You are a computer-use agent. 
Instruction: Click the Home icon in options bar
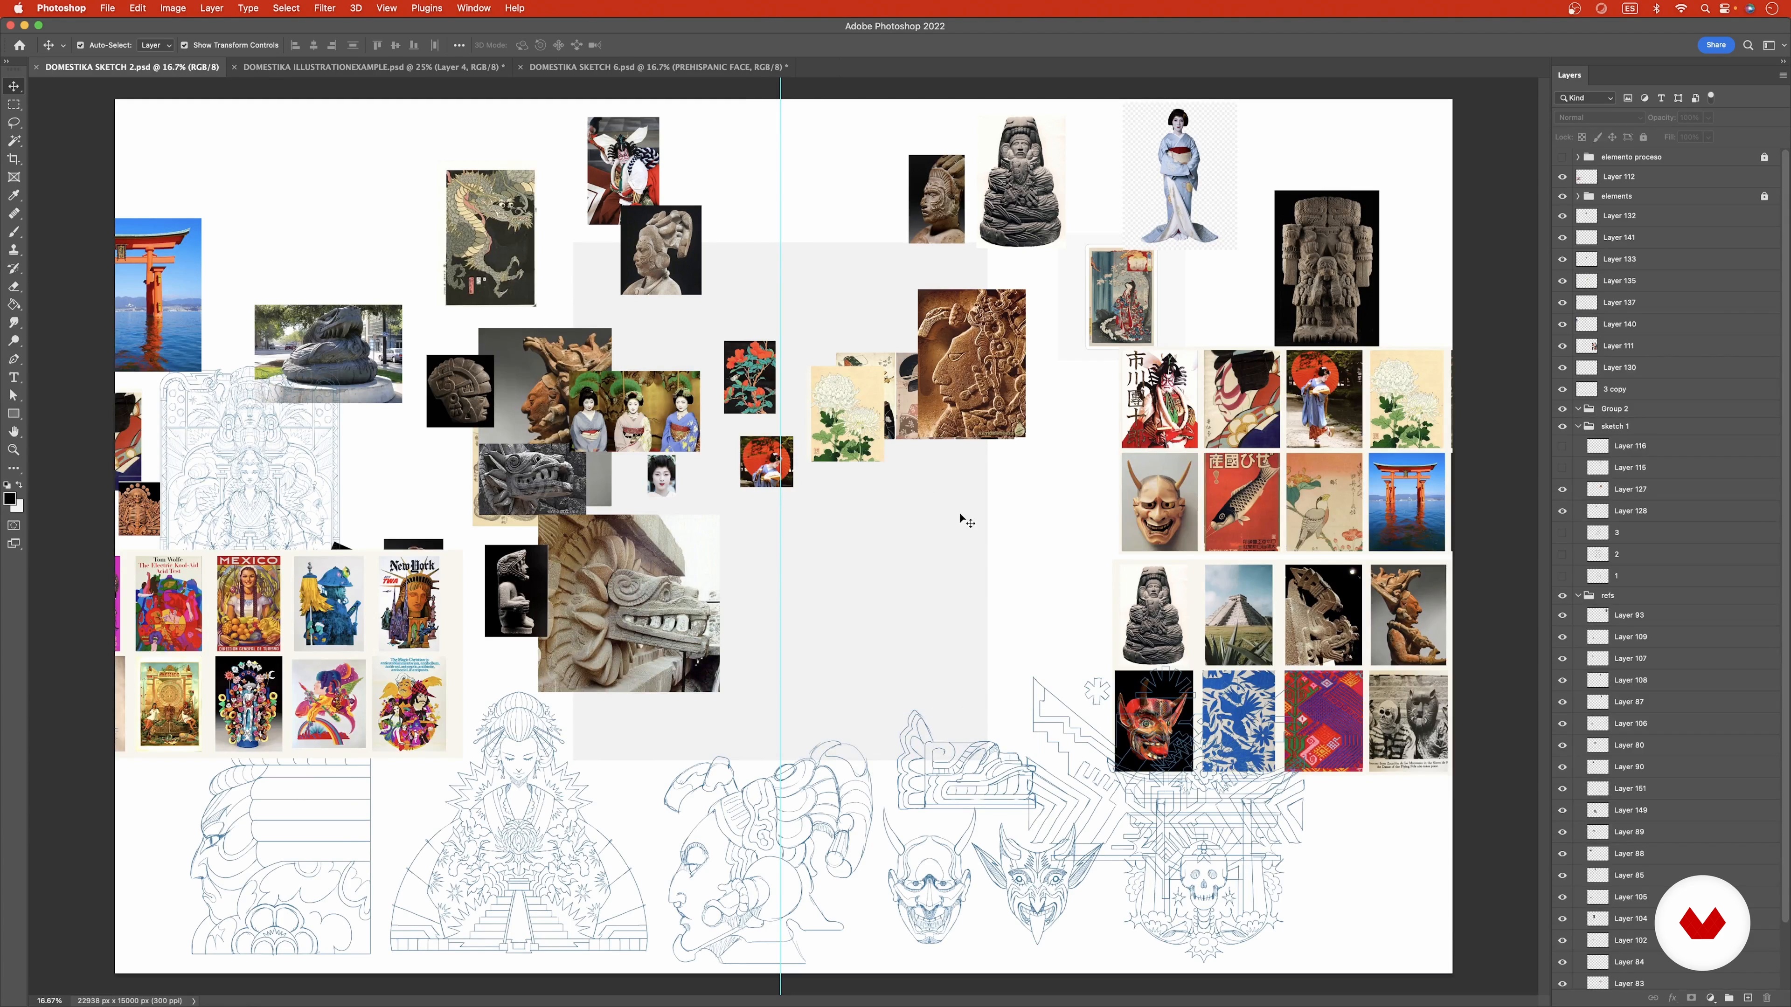(20, 45)
